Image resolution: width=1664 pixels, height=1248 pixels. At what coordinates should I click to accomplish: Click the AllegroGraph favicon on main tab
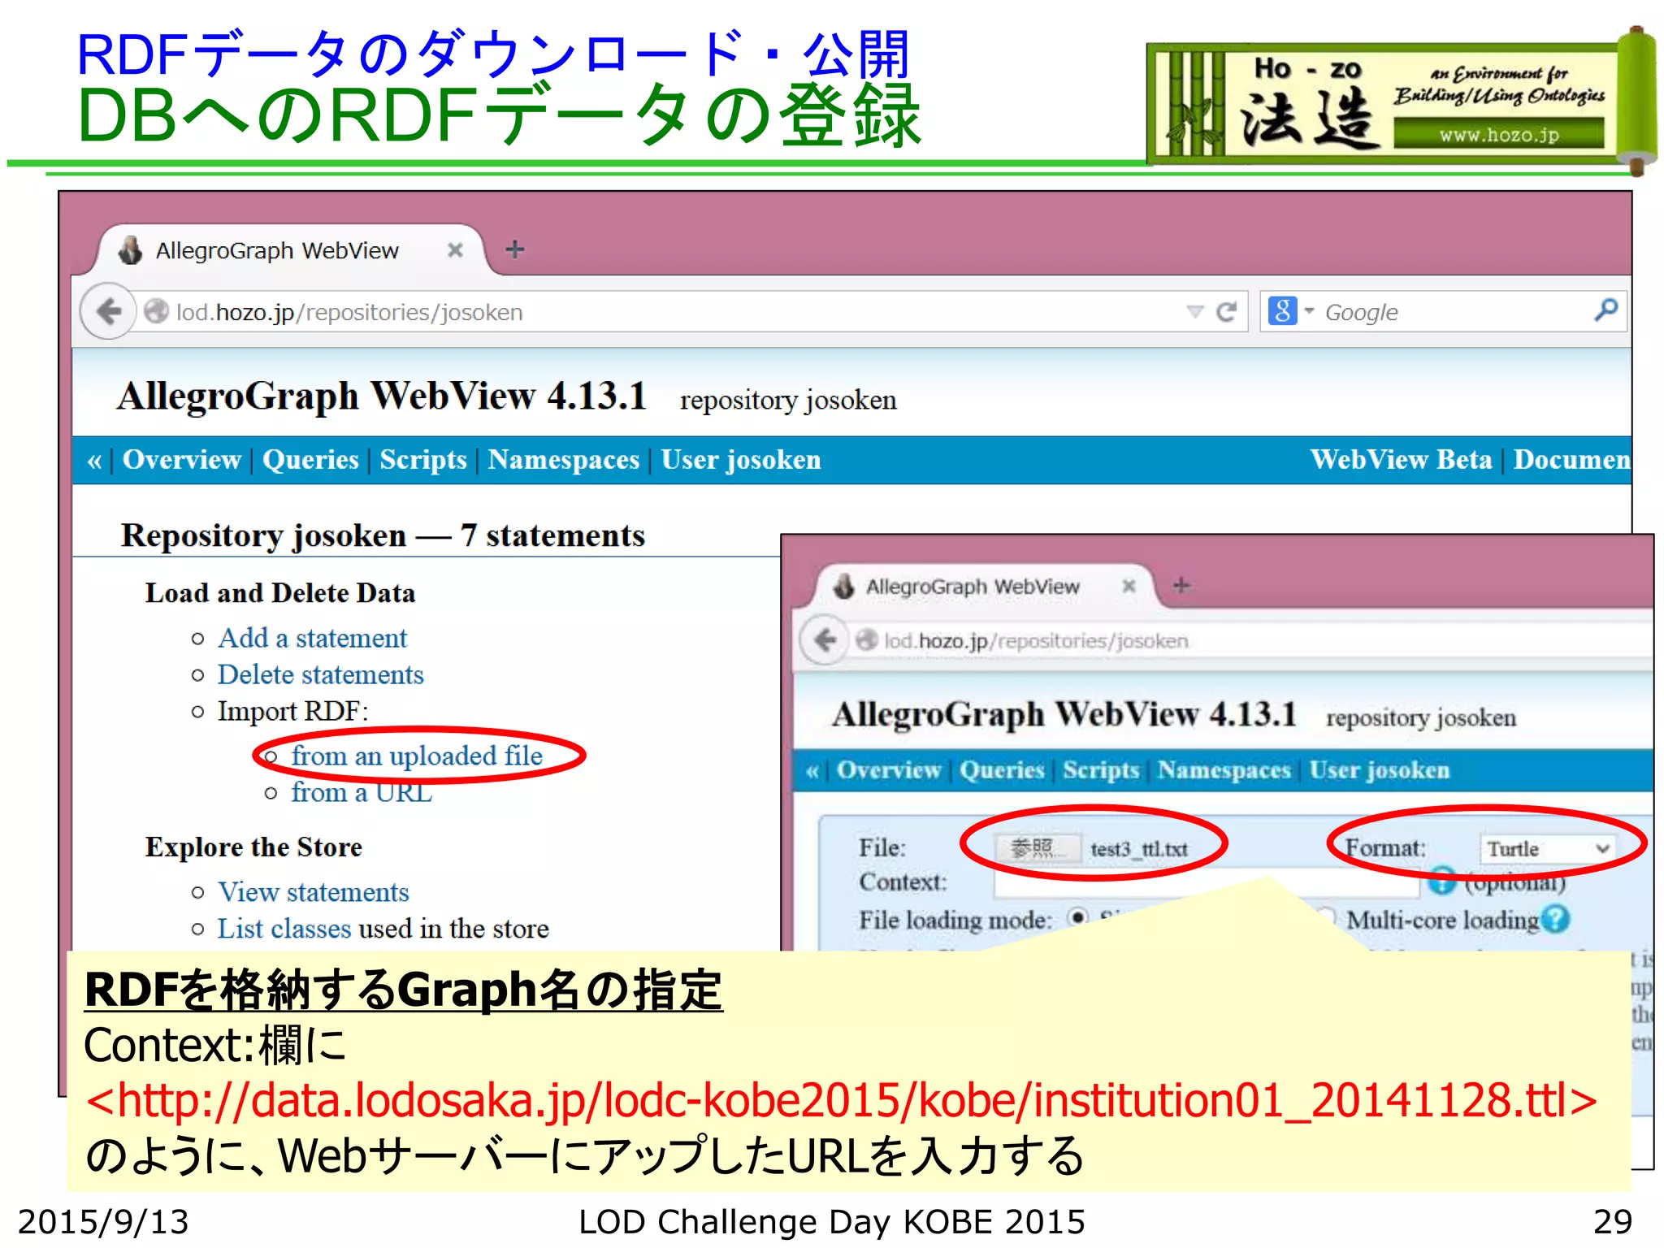130,250
